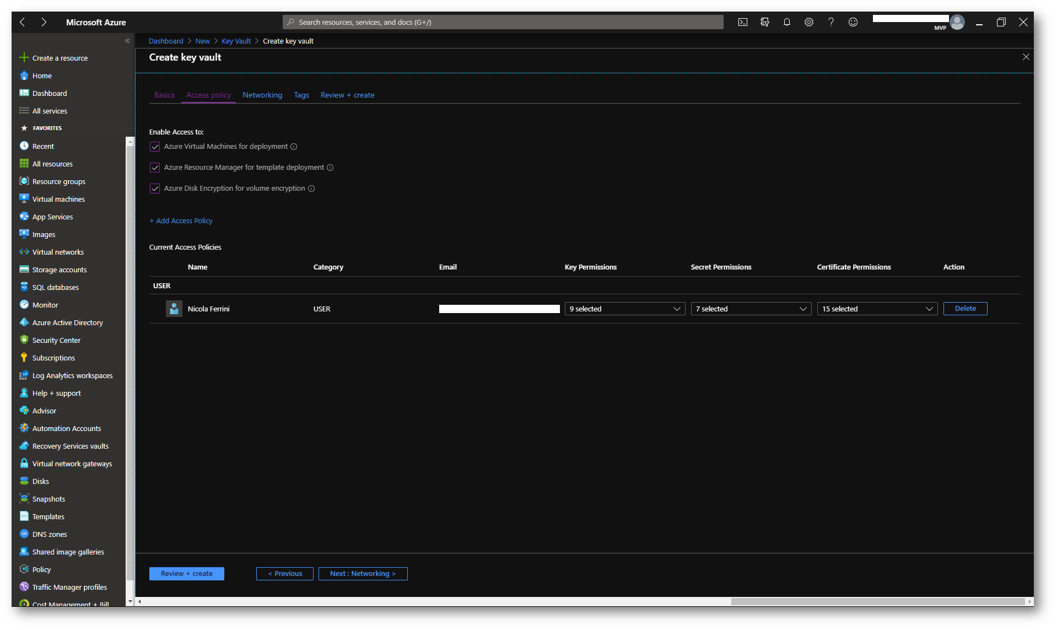Screen dimensions: 1057x630
Task: Click the Subscriptions key icon
Action: point(24,358)
